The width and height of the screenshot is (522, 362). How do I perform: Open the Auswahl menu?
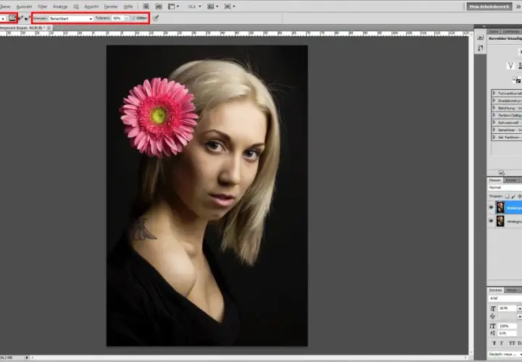coord(24,7)
